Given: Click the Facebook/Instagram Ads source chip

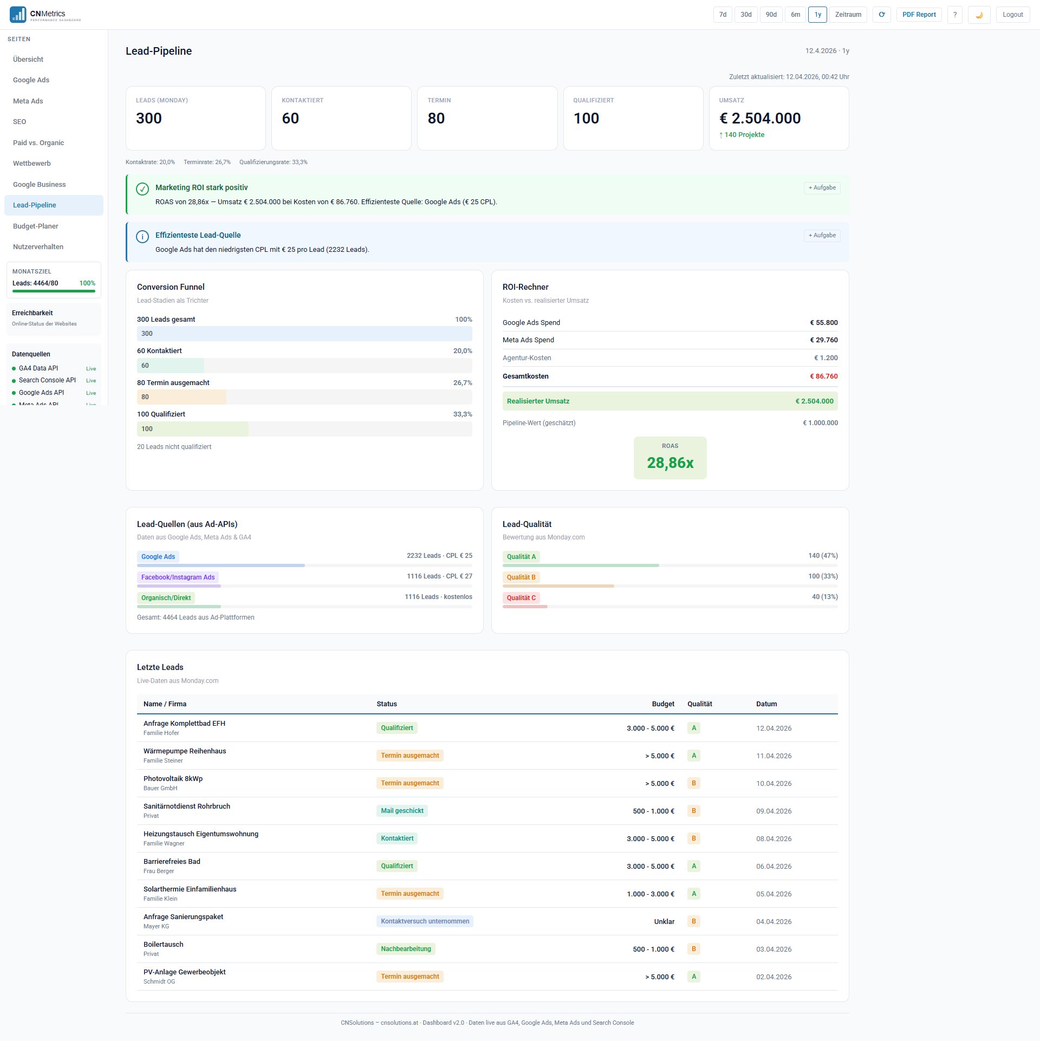Looking at the screenshot, I should tap(178, 577).
